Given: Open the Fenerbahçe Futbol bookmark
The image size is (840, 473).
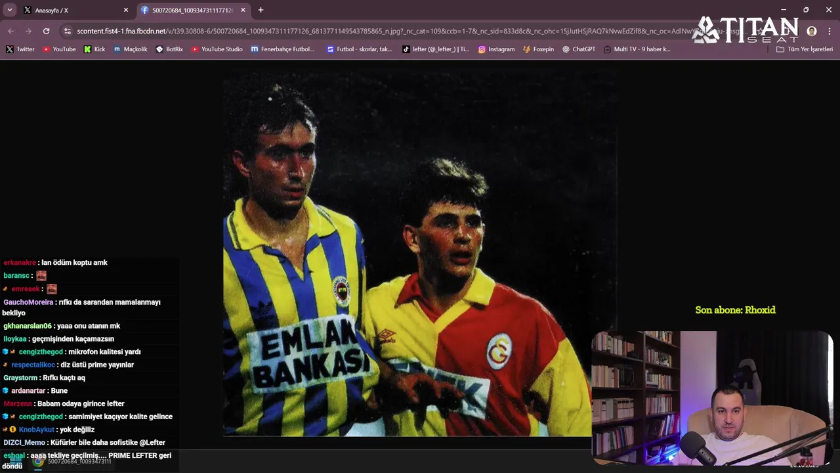Looking at the screenshot, I should tap(283, 49).
